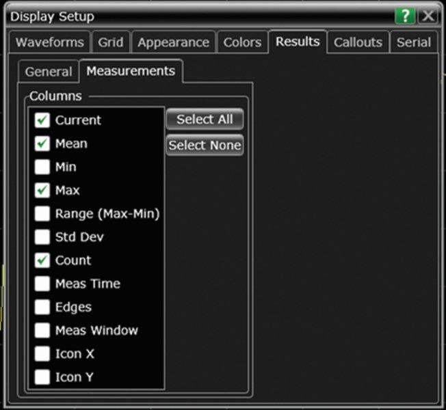Disable the Mean column checkbox
This screenshot has width=446, height=410.
(x=42, y=143)
